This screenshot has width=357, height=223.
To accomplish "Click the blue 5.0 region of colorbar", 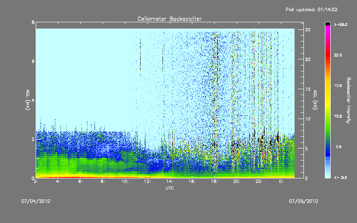I will tap(328, 147).
